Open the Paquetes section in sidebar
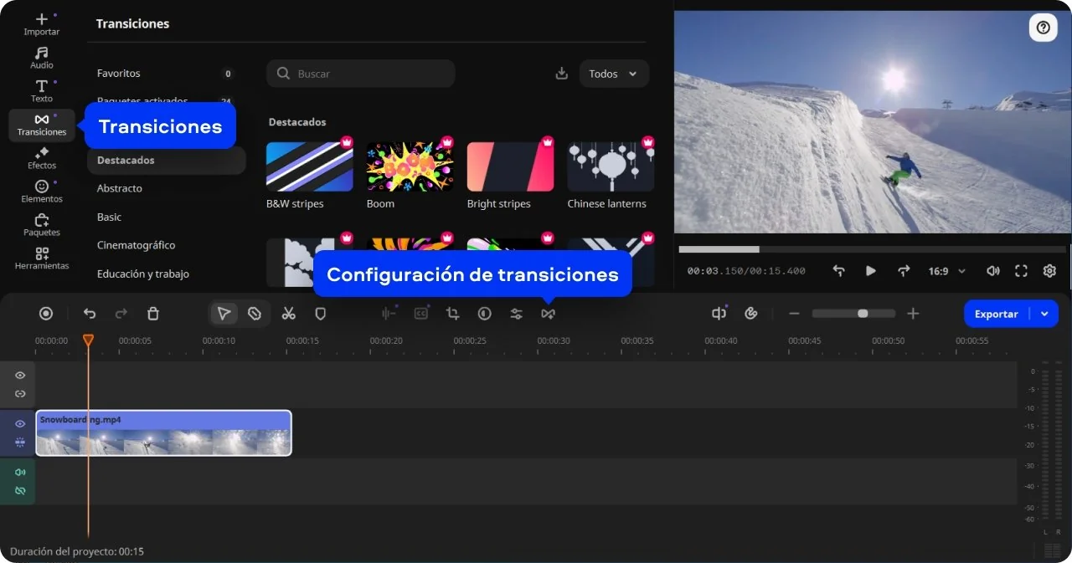The height and width of the screenshot is (563, 1072). tap(41, 225)
